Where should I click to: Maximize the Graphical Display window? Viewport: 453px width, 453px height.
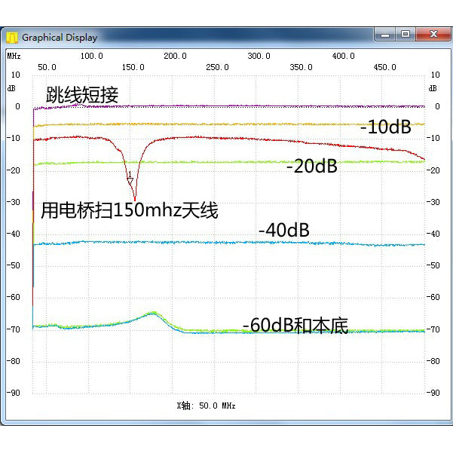tap(405, 35)
